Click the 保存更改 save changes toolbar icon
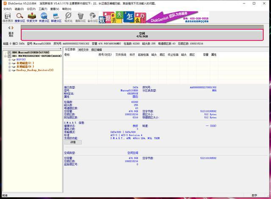 pyautogui.click(x=8, y=17)
